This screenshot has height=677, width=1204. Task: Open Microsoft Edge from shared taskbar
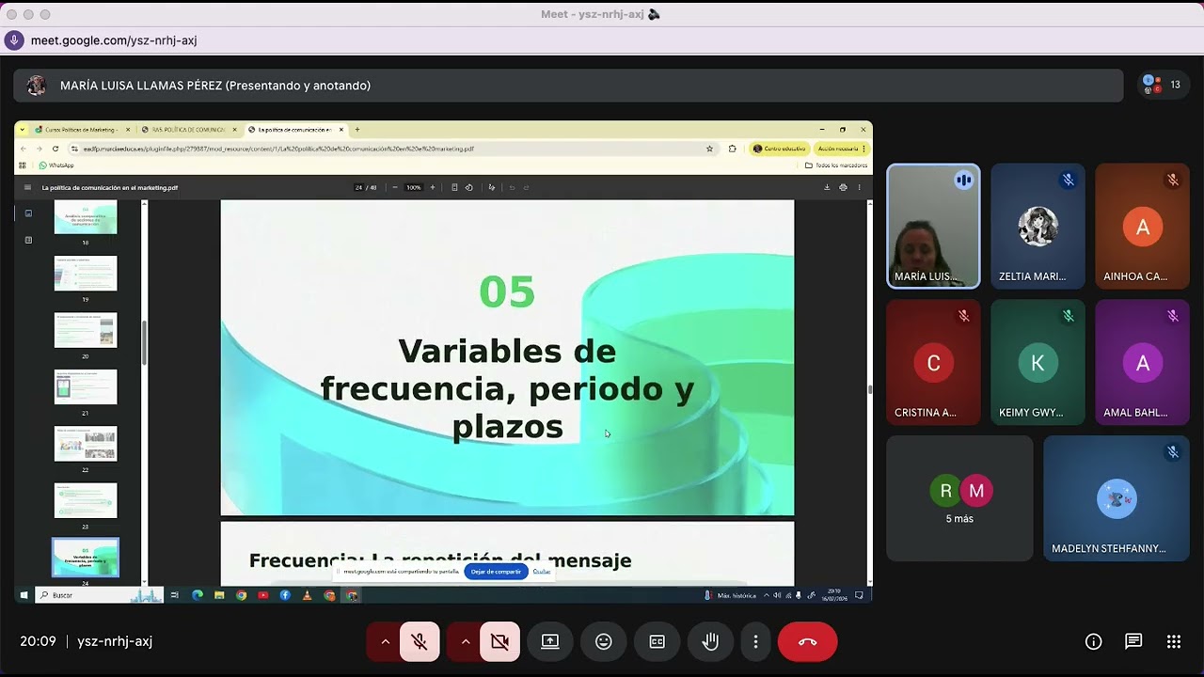pos(198,595)
